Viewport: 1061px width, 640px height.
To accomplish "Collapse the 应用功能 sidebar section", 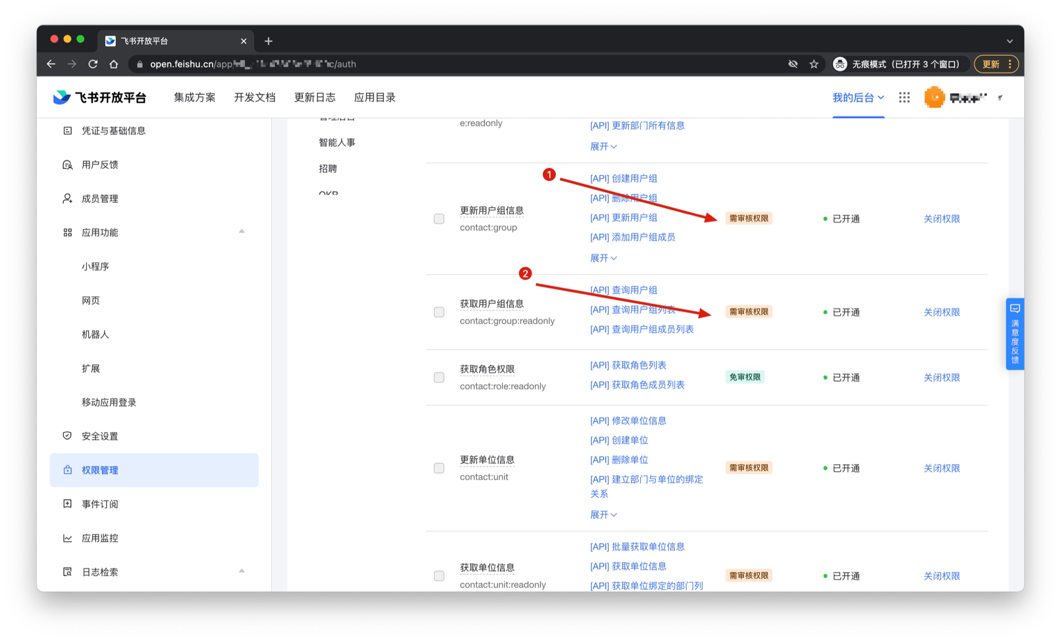I will [x=241, y=232].
